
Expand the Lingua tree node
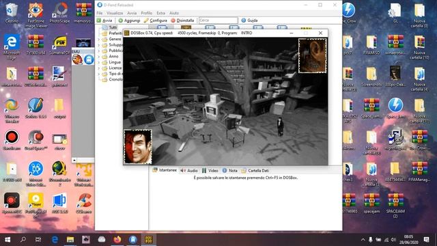[98, 62]
